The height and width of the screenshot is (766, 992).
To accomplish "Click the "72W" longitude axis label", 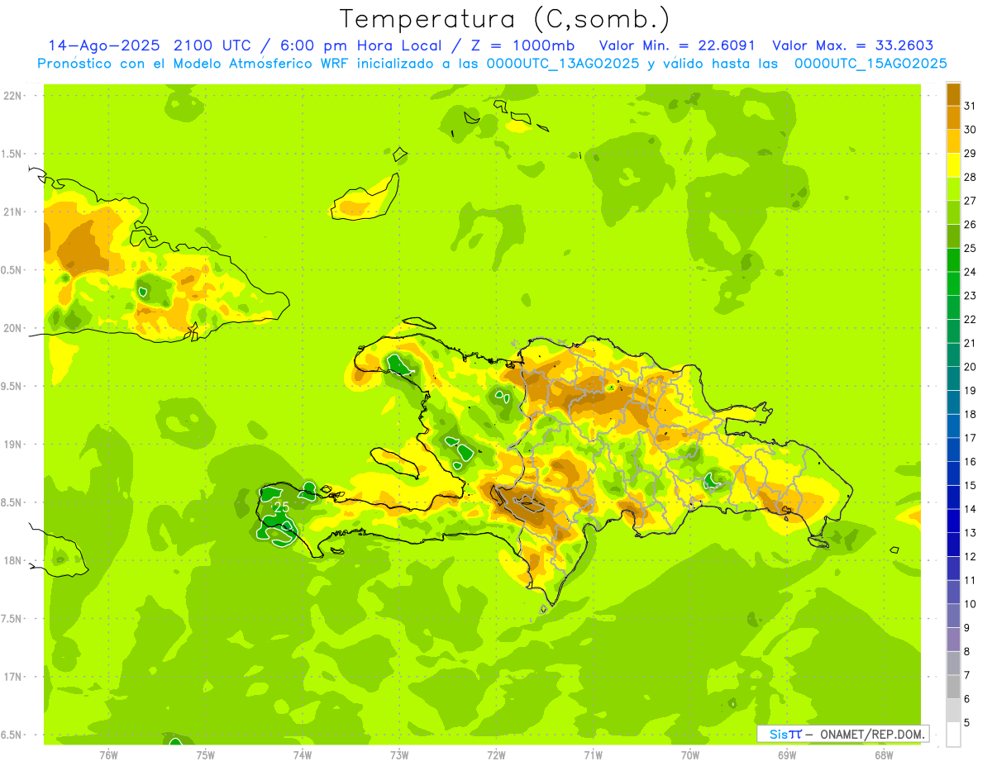I will (x=496, y=755).
